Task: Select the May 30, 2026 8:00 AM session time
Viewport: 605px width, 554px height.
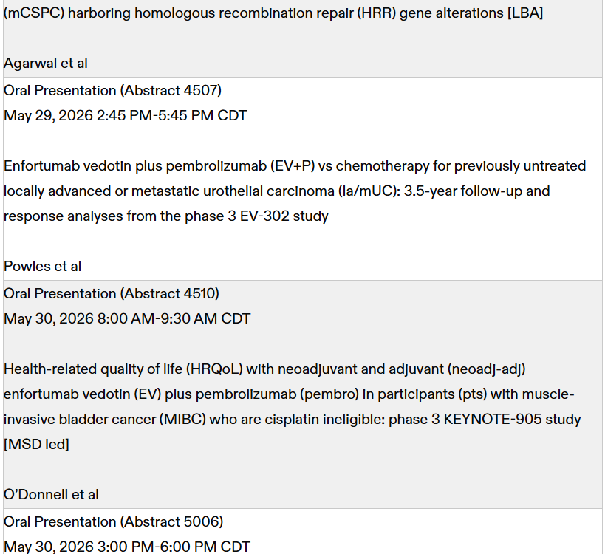Action: (127, 319)
